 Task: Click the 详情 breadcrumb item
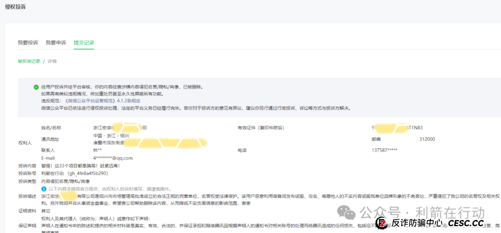[x=52, y=61]
